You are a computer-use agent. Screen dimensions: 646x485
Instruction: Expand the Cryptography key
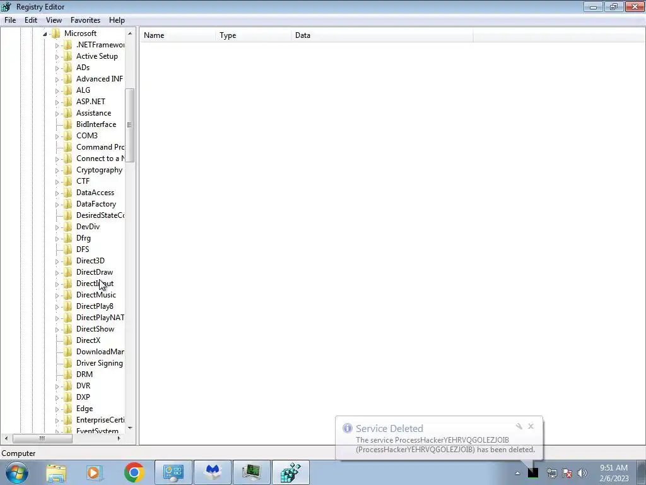point(57,171)
